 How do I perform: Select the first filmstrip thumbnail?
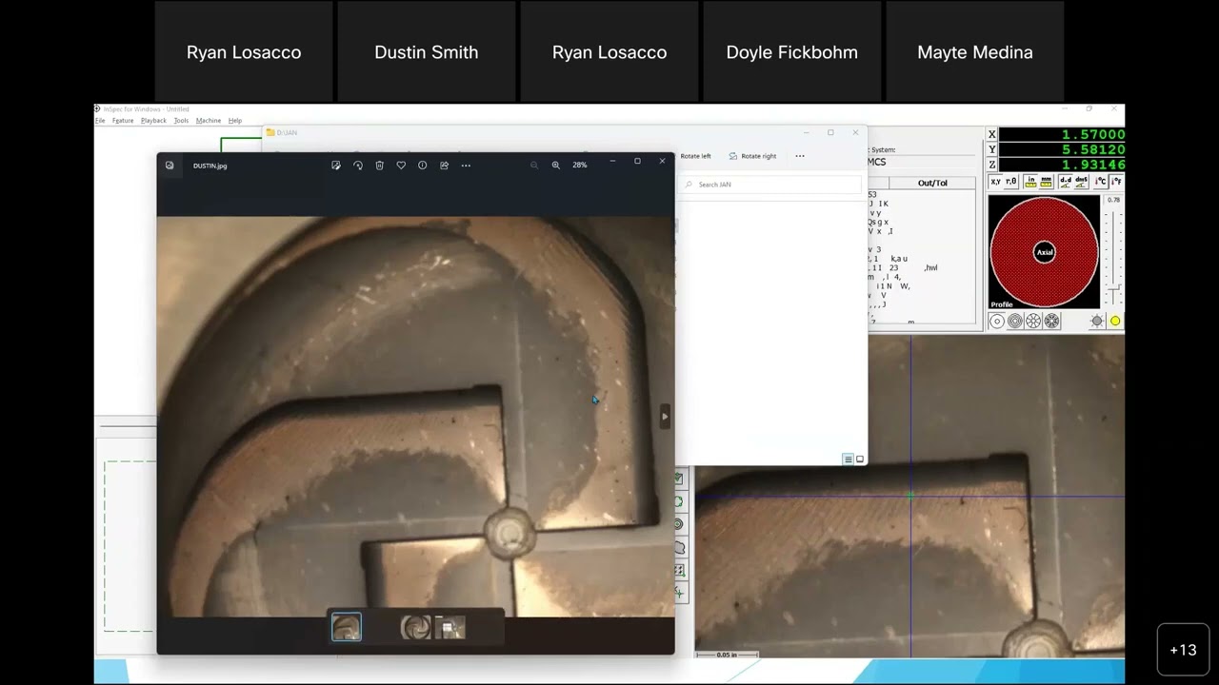click(347, 627)
